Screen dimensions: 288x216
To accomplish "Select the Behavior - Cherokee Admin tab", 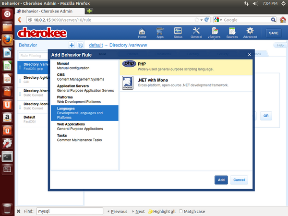I will click(x=50, y=11).
